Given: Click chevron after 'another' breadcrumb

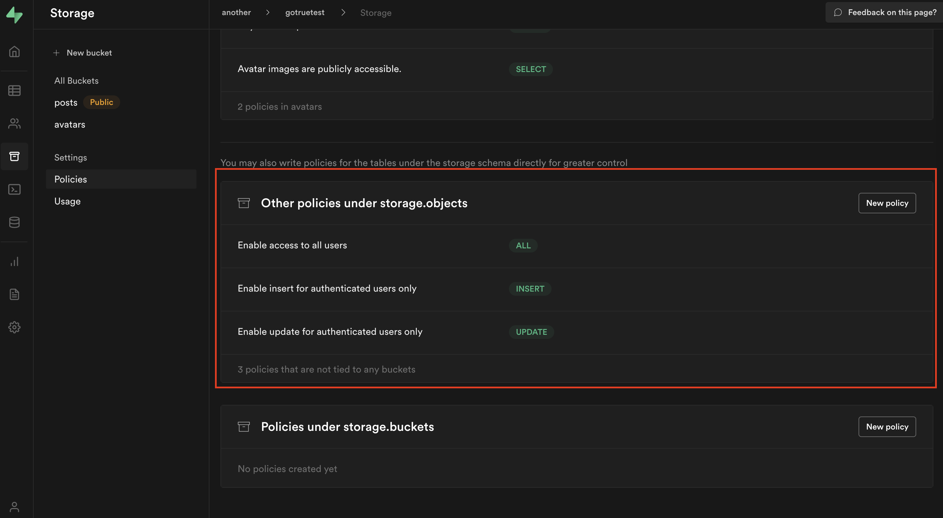Looking at the screenshot, I should point(268,12).
